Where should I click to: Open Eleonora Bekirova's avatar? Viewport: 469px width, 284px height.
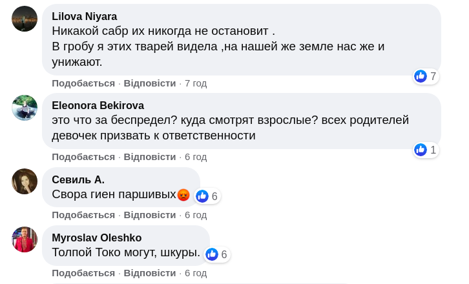(x=25, y=108)
